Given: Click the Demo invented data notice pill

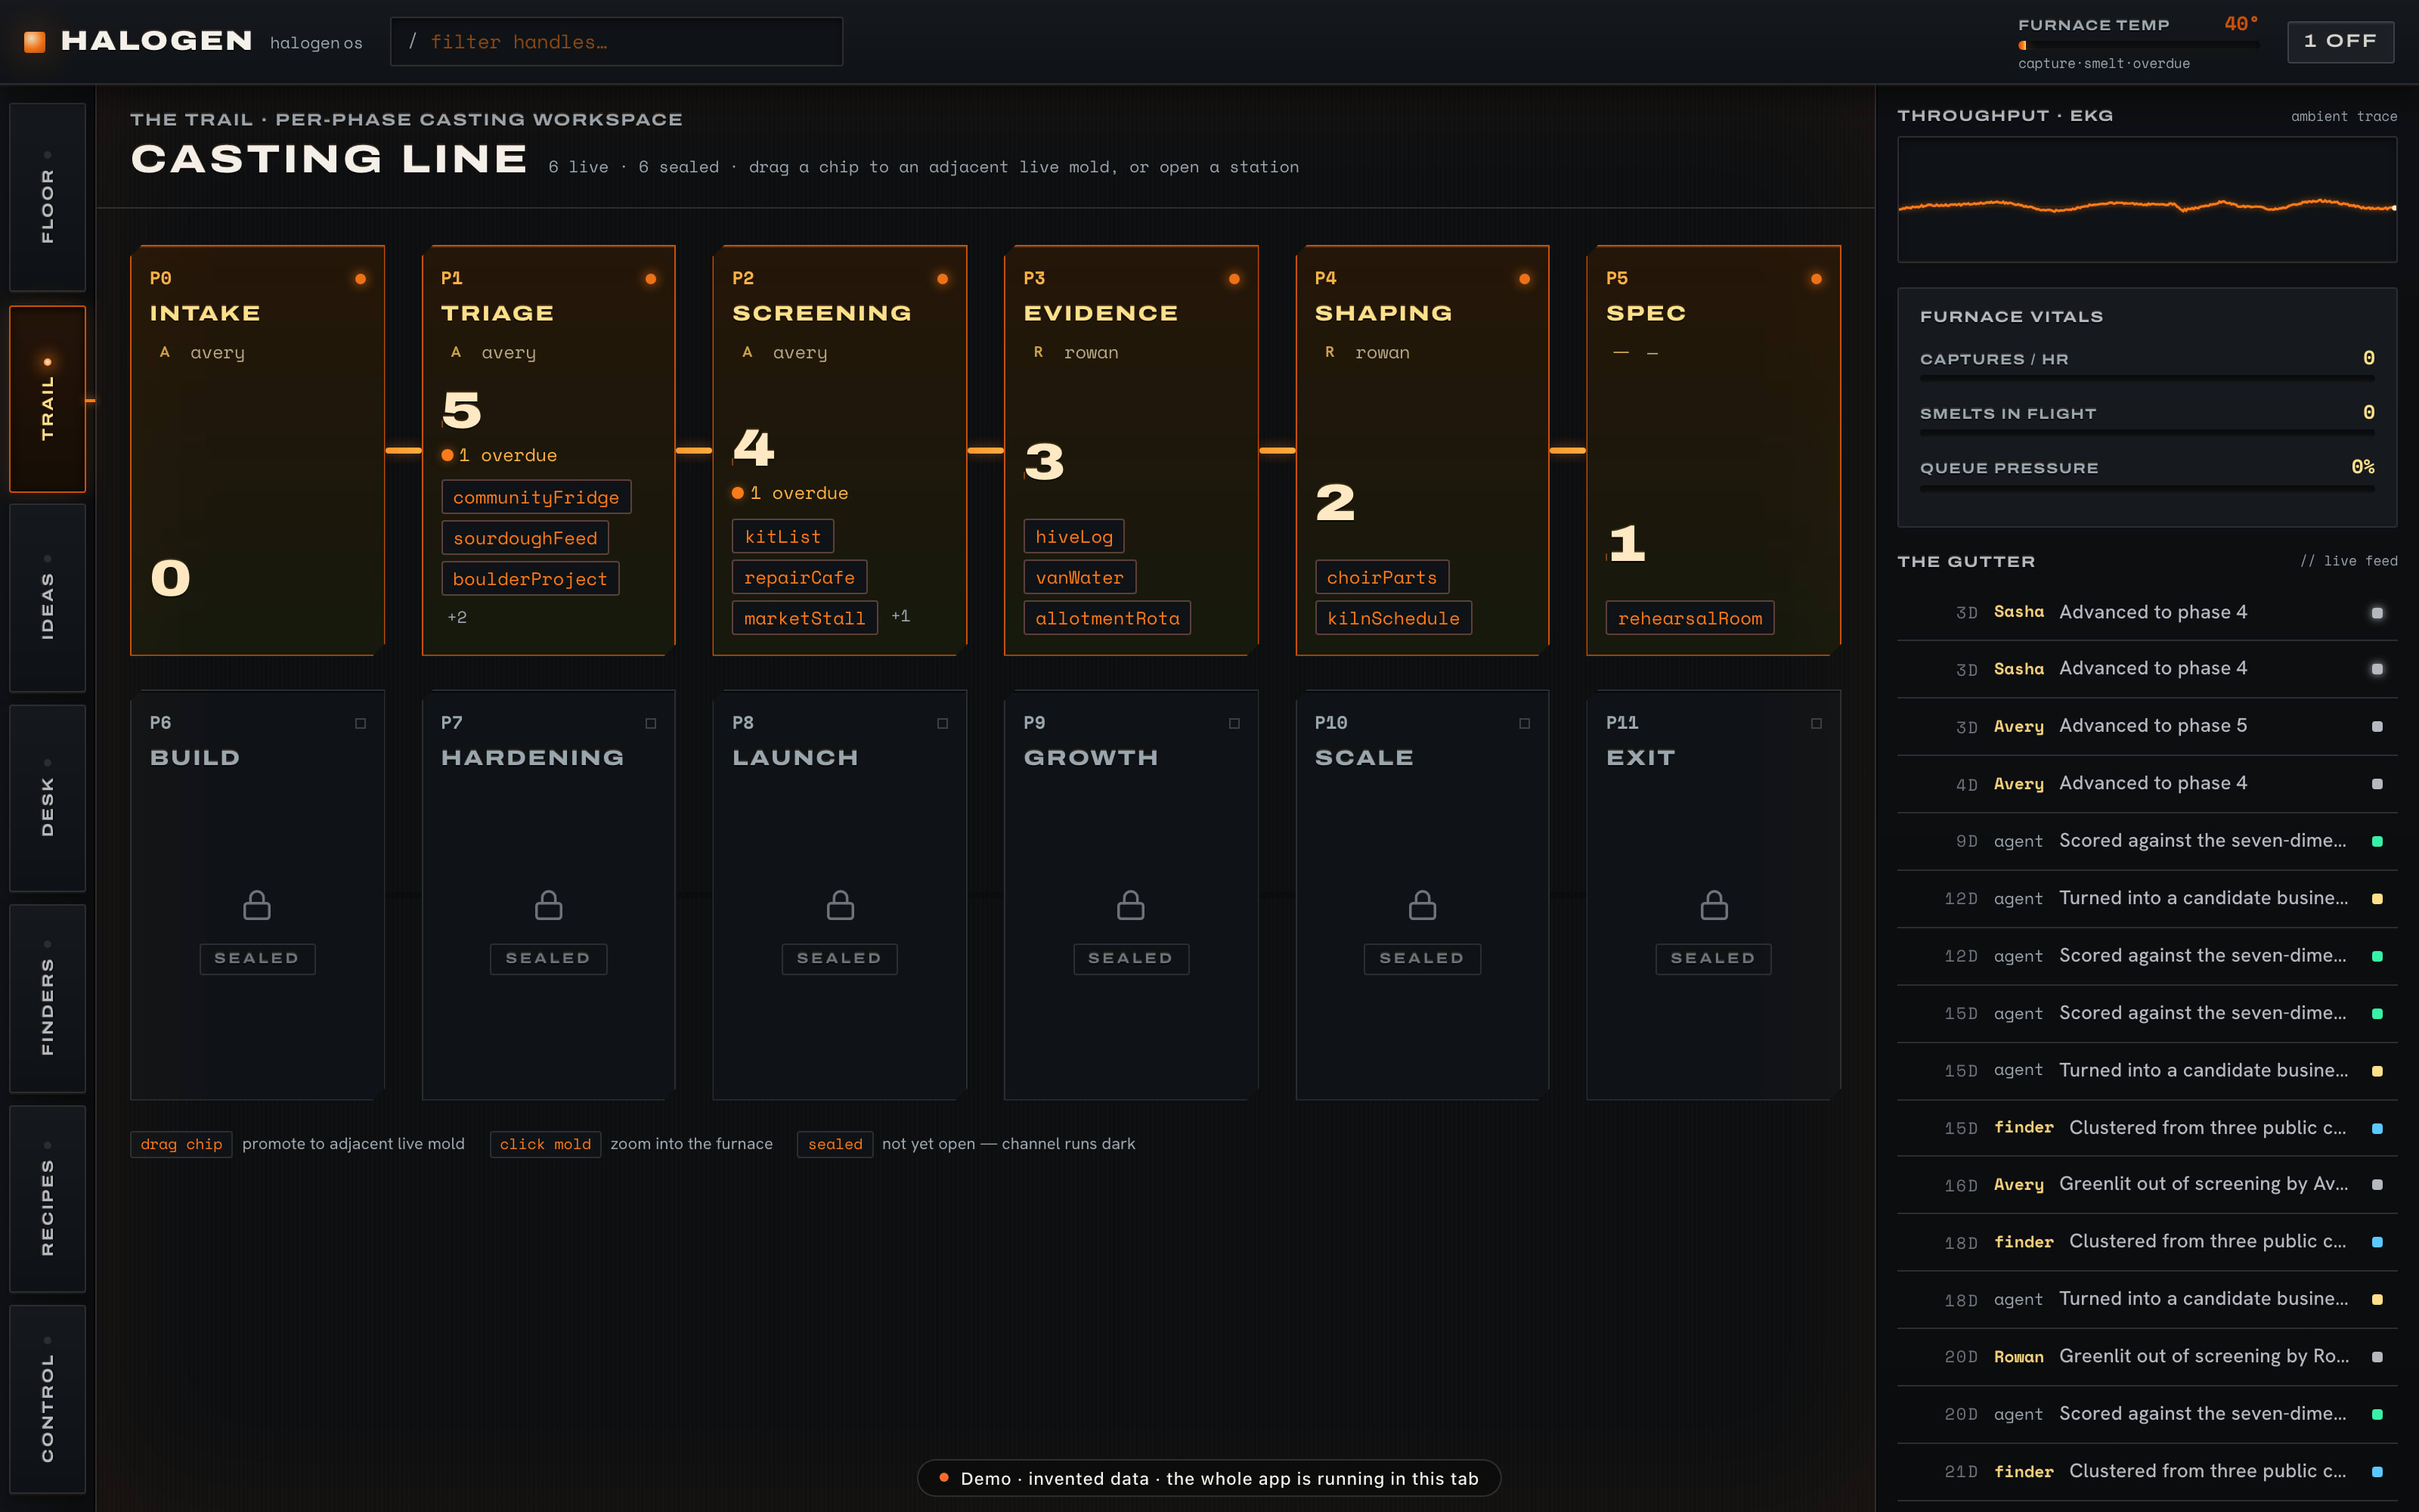Looking at the screenshot, I should tap(1209, 1478).
